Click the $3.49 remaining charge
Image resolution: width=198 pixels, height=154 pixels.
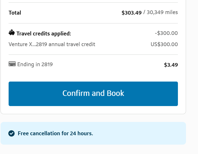coord(171,65)
